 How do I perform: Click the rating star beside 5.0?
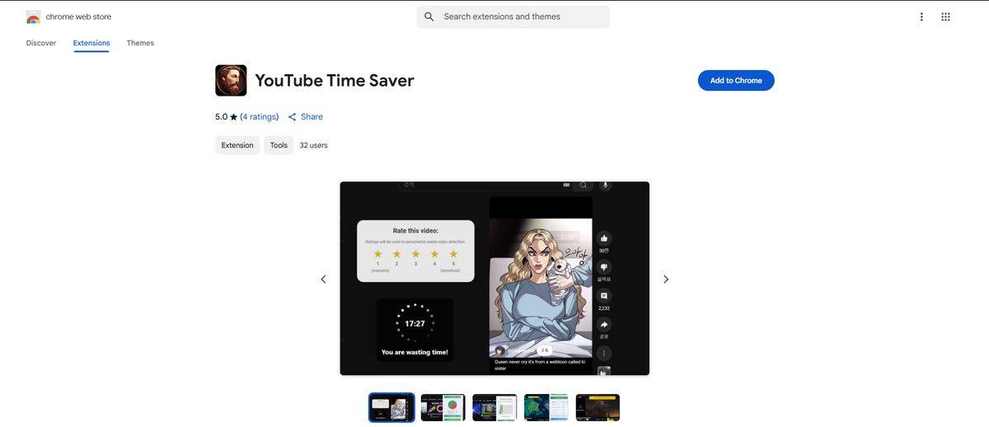pyautogui.click(x=233, y=117)
